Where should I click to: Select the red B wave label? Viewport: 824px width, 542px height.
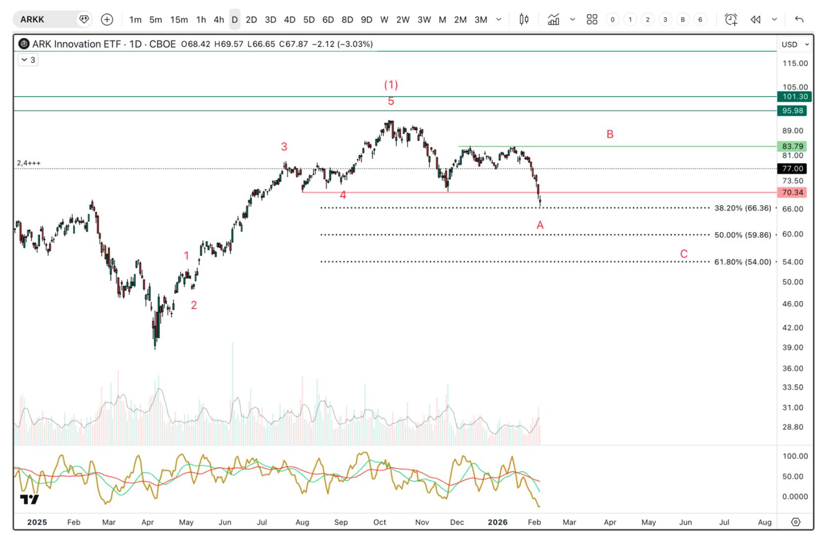[x=610, y=134]
